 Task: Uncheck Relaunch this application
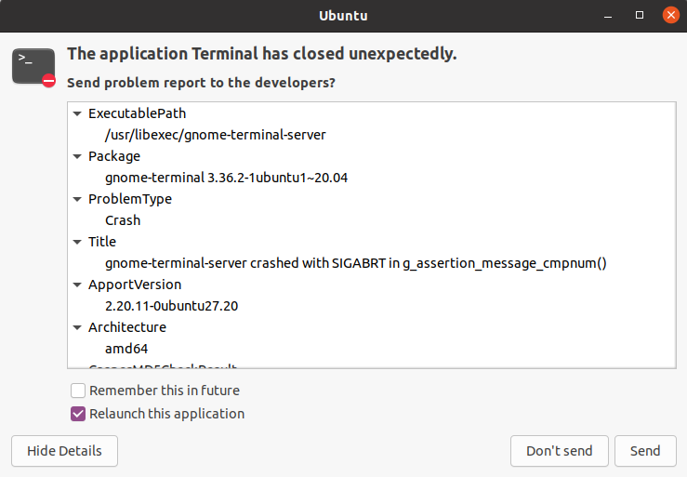[79, 414]
